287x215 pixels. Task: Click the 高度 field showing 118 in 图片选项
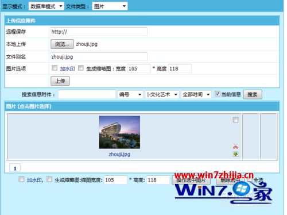(x=180, y=68)
